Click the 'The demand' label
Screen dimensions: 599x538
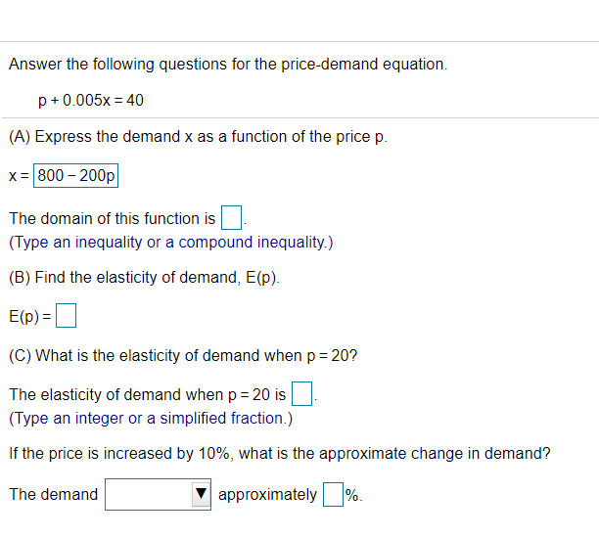[x=54, y=495]
